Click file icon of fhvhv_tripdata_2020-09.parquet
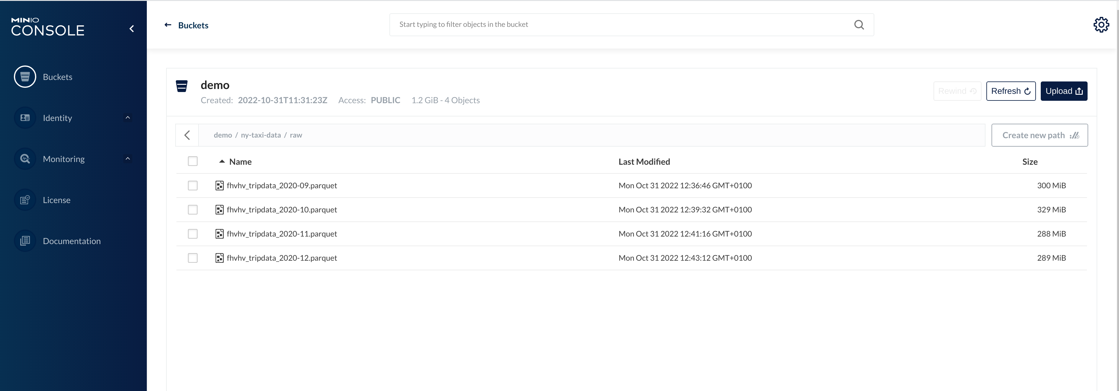The image size is (1119, 391). click(x=219, y=186)
